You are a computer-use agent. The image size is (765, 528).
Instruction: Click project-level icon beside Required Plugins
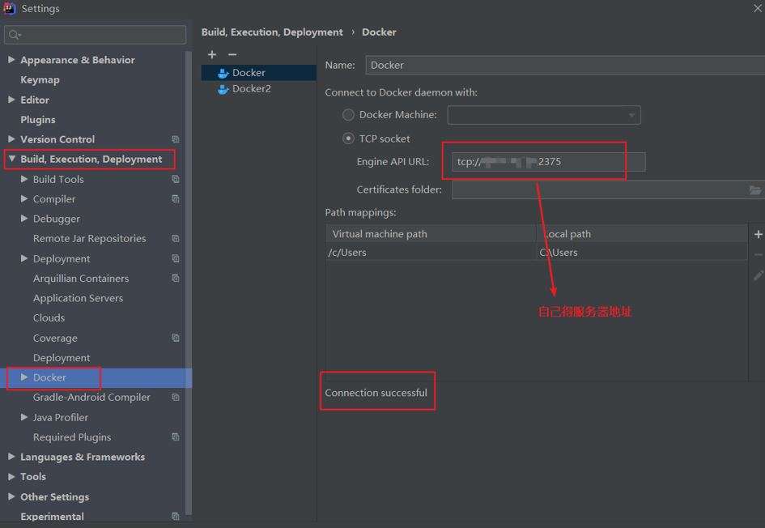click(176, 436)
